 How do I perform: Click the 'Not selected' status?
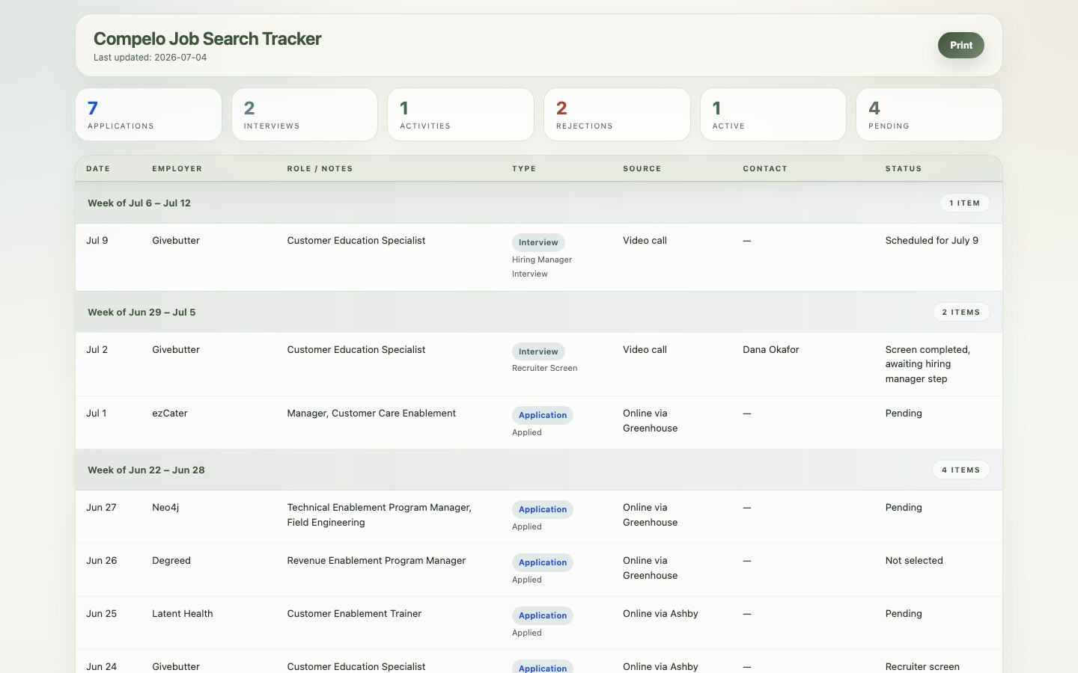click(914, 561)
